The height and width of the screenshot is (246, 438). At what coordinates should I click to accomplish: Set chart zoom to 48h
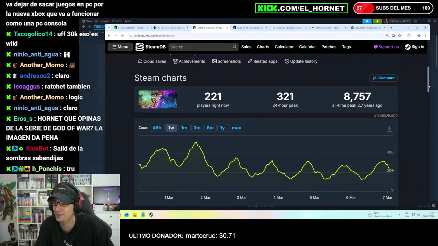157,128
